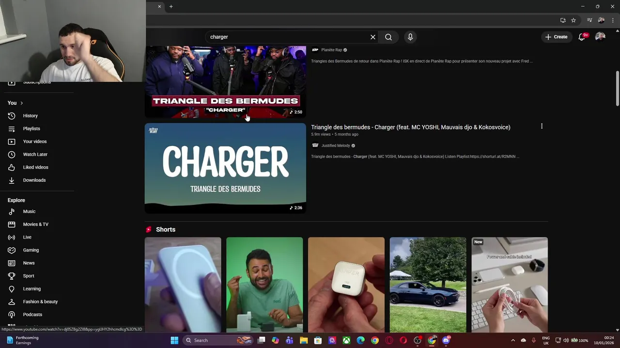
Task: Open Discord from the taskbar
Action: tap(446, 340)
